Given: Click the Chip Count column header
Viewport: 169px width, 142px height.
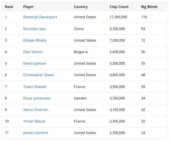Looking at the screenshot, I should [x=119, y=7].
